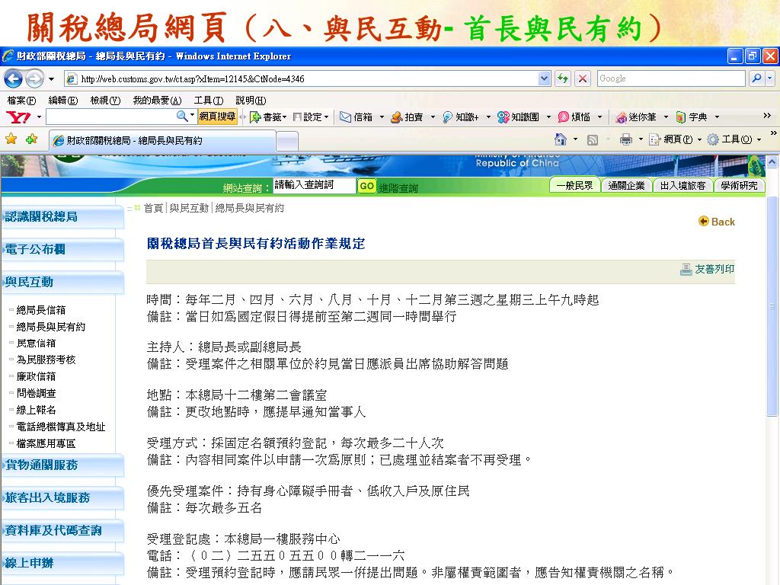Open the 工具(O) Tools menu button
The image size is (780, 585).
tap(734, 139)
